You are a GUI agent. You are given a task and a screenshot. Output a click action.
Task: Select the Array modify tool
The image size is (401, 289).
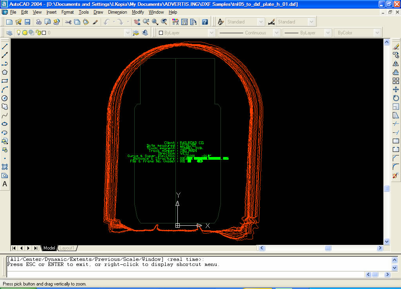click(396, 81)
